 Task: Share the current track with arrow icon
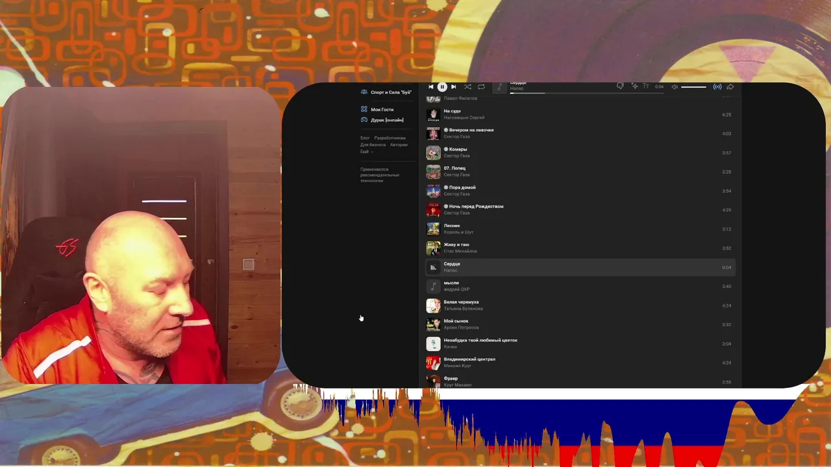coord(730,87)
